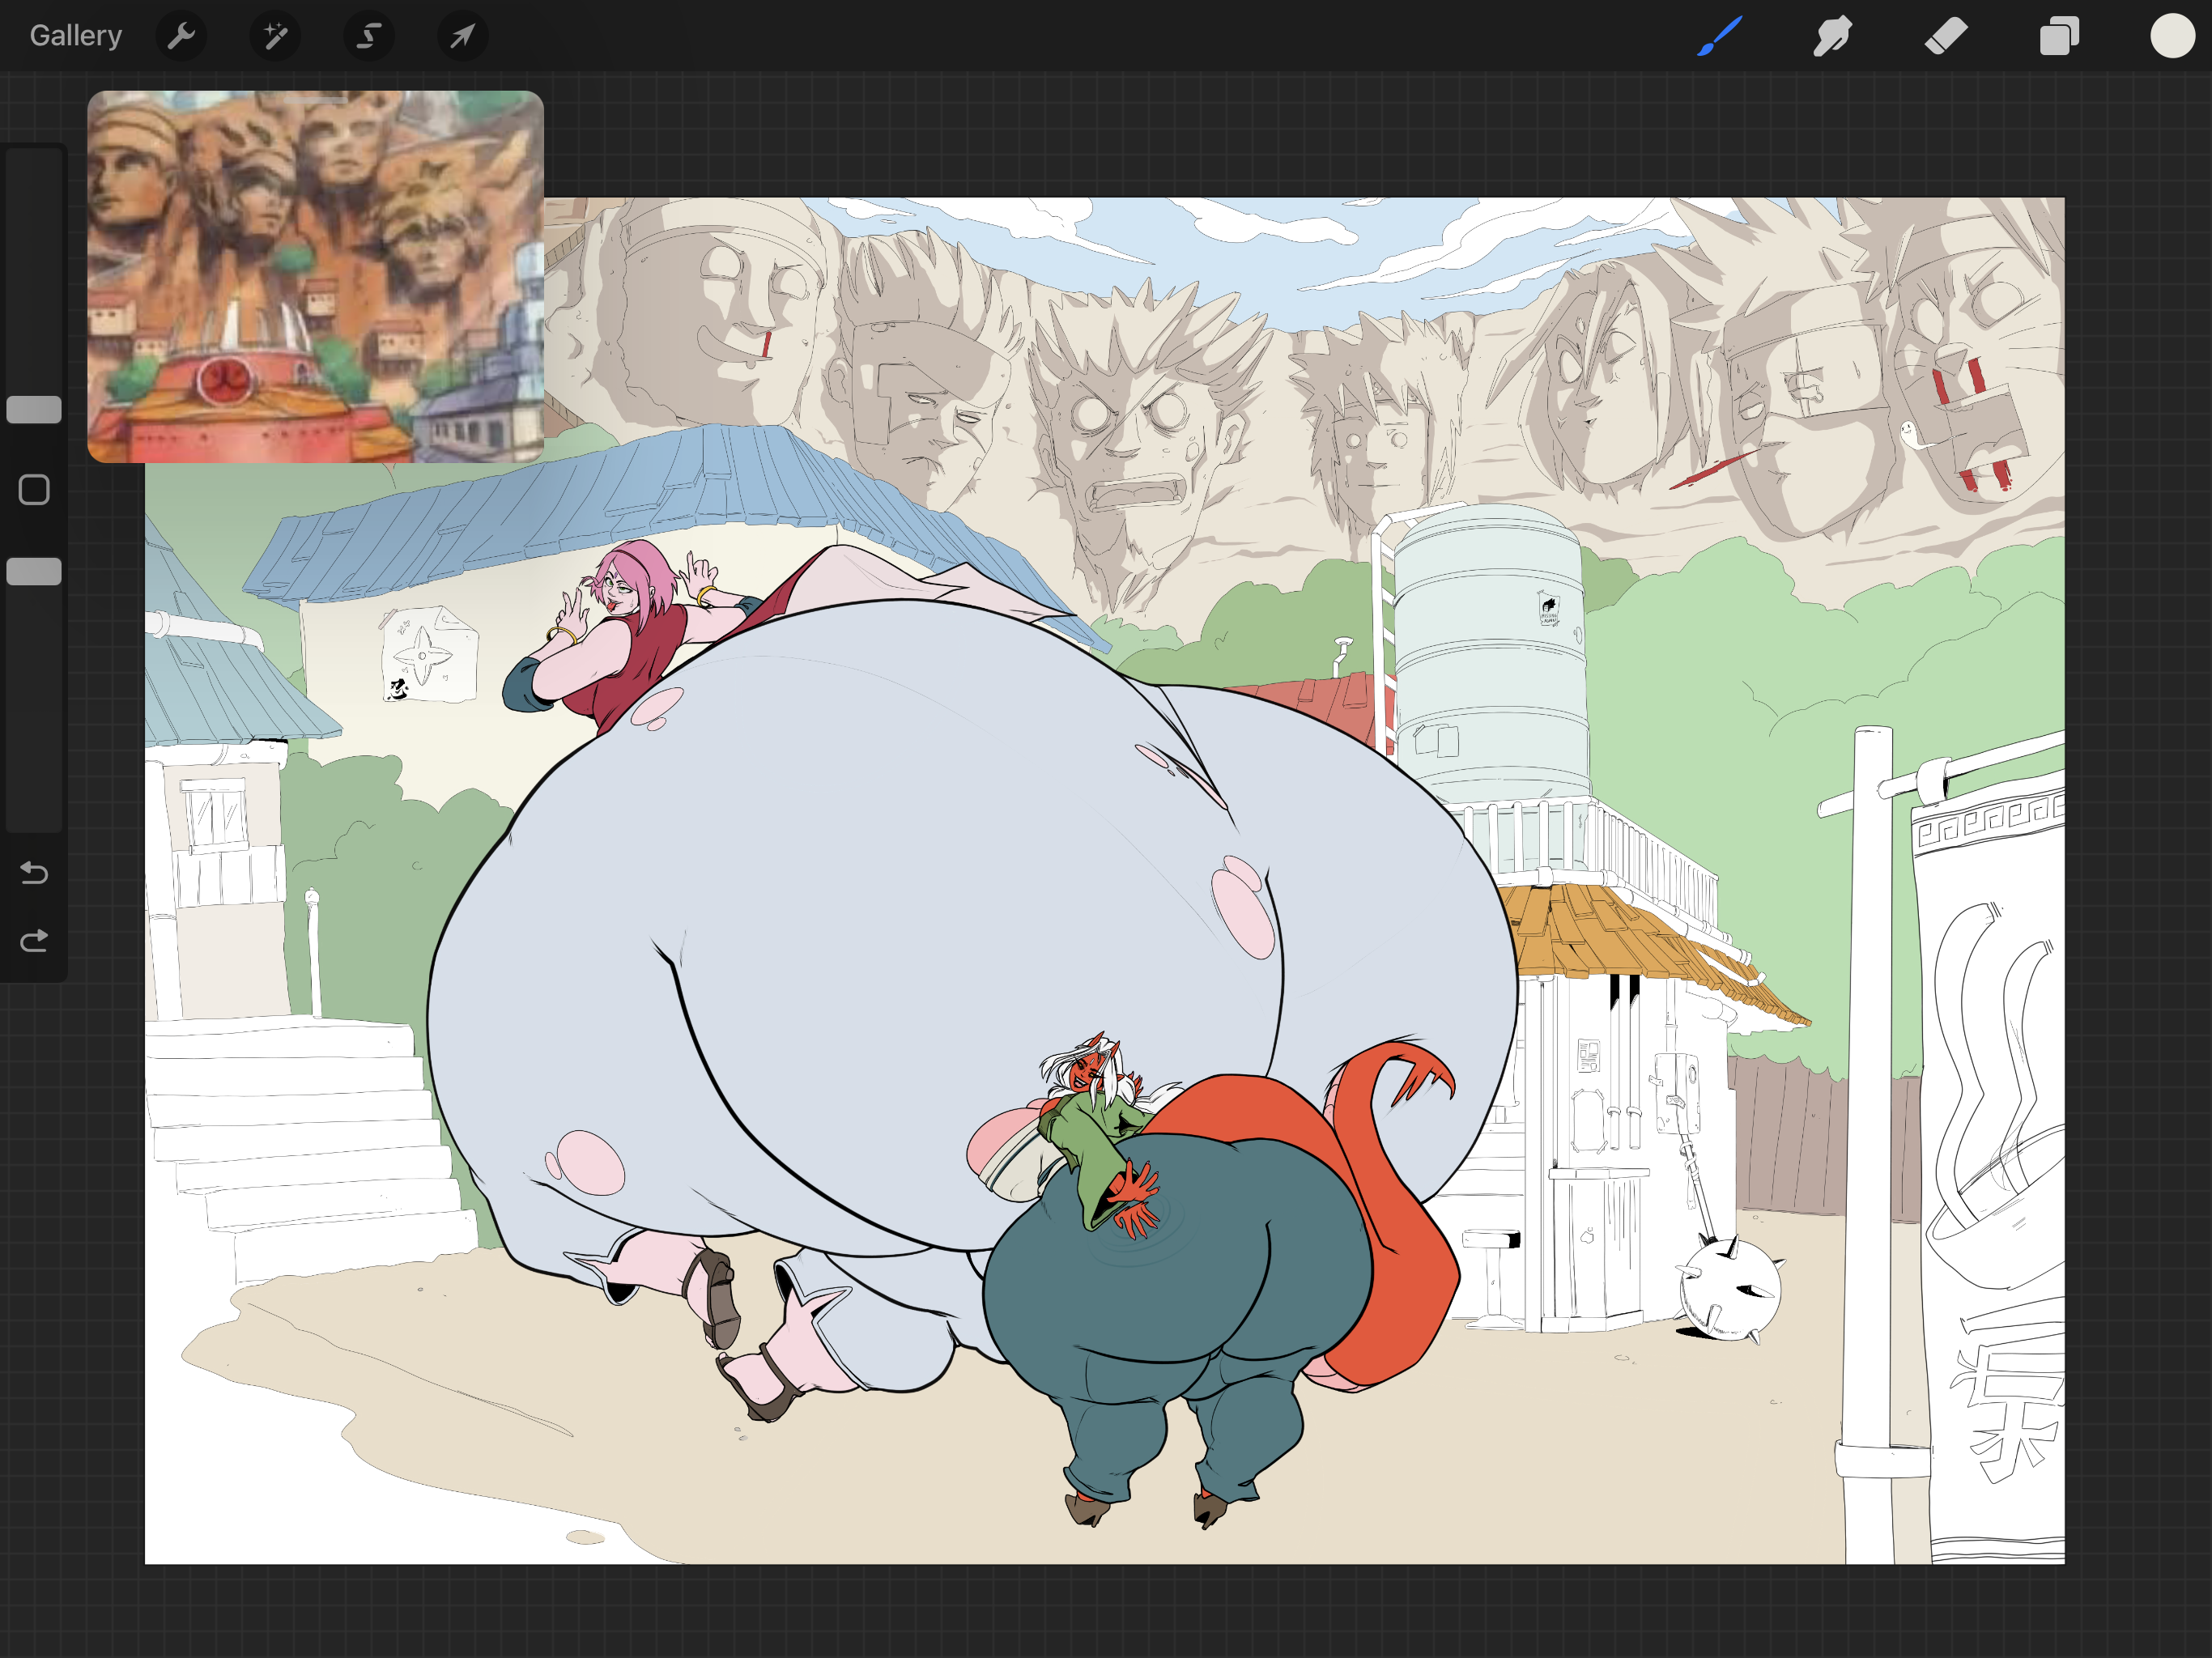Open the Layers panel

click(2059, 36)
